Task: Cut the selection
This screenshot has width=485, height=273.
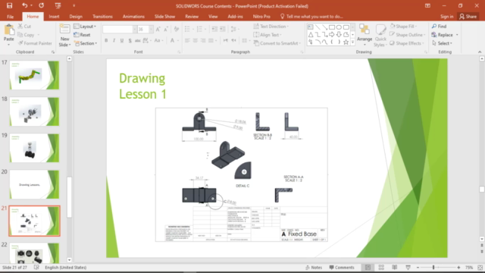Action: [x=24, y=27]
